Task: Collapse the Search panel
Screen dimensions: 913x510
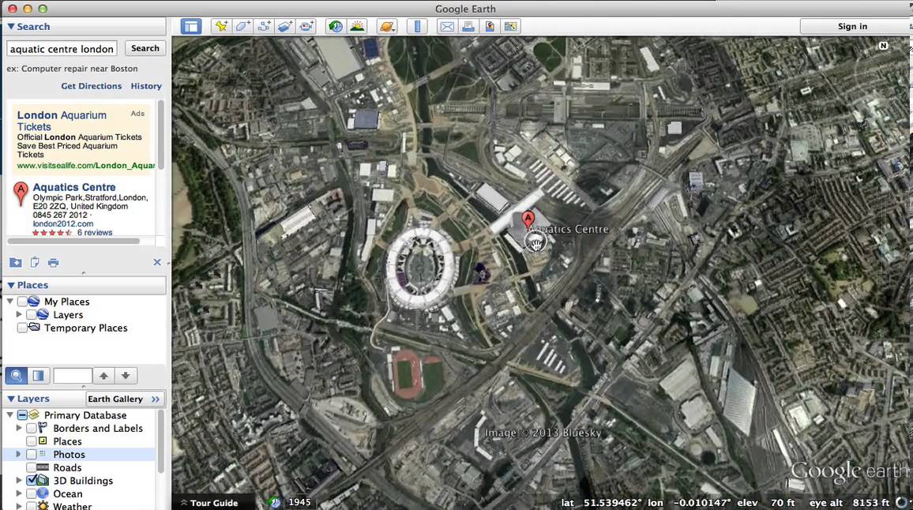Action: [11, 27]
